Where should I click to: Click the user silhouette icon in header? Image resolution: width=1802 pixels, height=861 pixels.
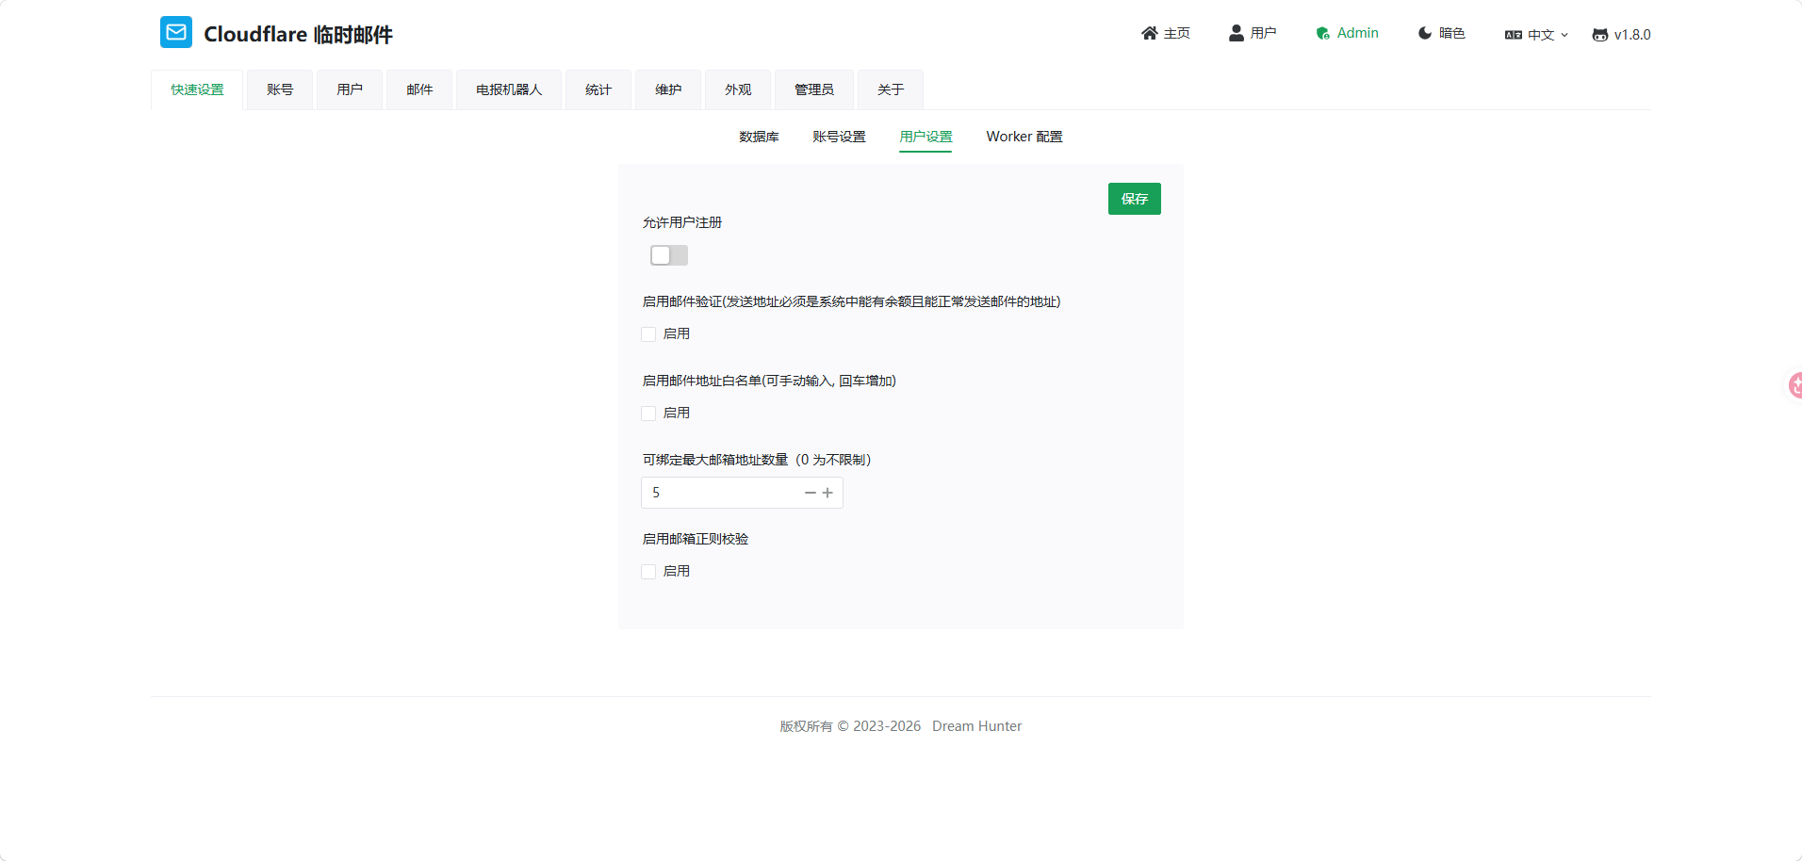[1236, 33]
